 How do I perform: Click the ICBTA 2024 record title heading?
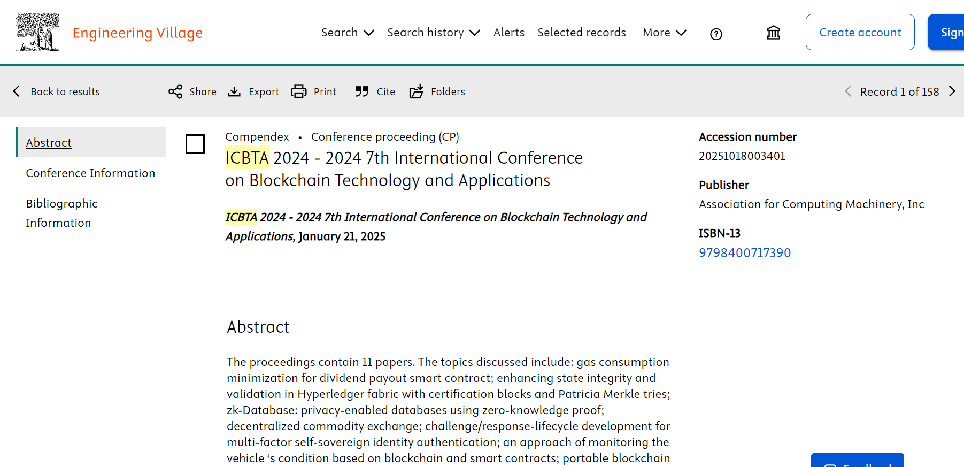404,169
